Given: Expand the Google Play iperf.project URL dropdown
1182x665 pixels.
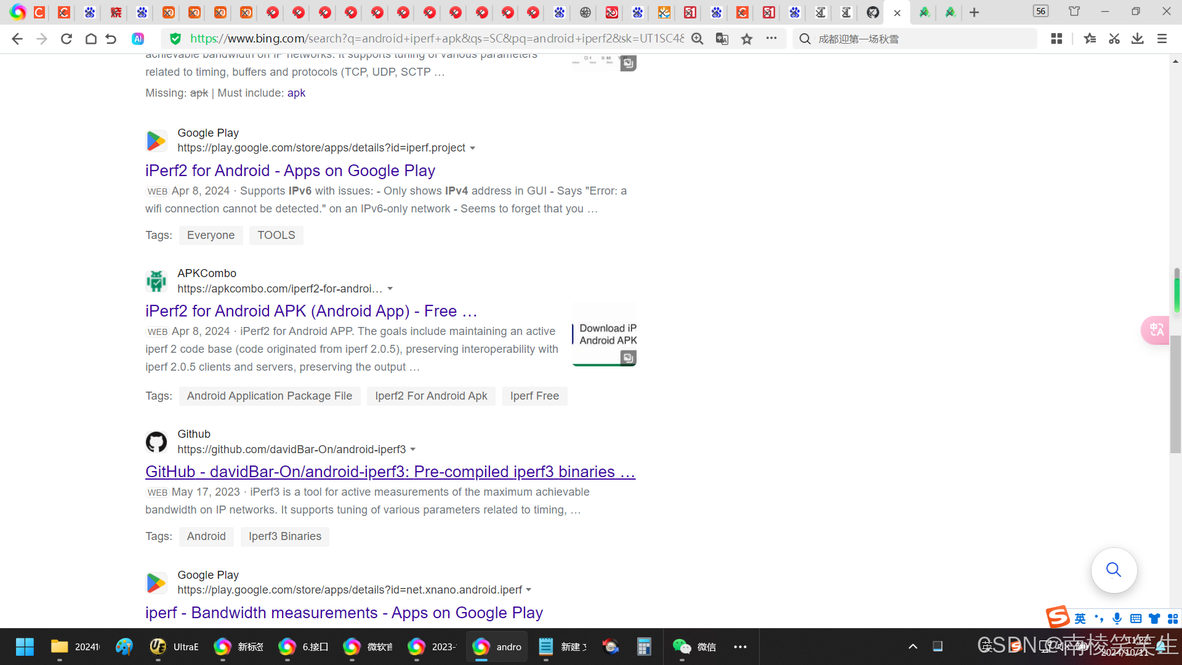Looking at the screenshot, I should [x=473, y=148].
